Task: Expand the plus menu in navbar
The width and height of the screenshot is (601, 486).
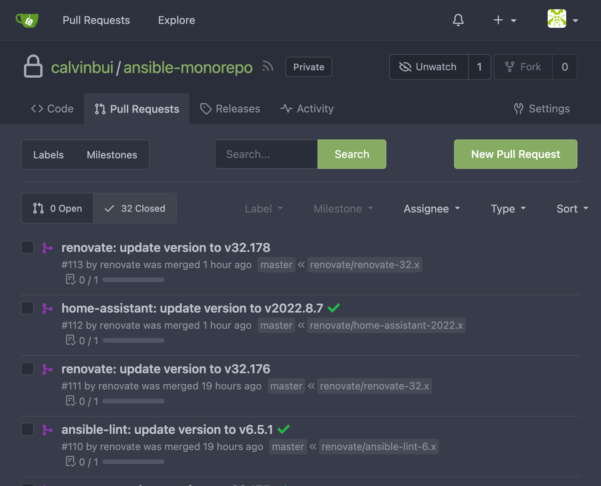Action: [504, 20]
